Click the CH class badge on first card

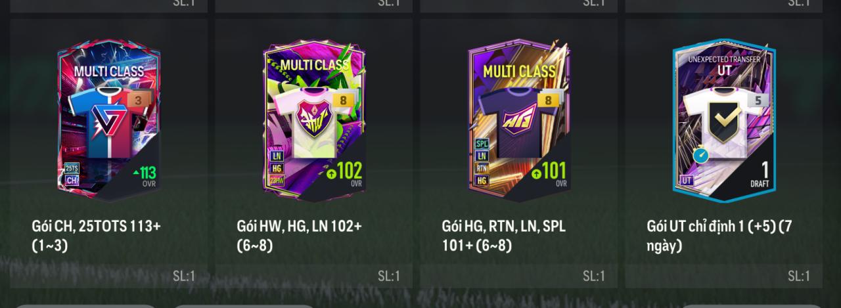click(x=72, y=180)
